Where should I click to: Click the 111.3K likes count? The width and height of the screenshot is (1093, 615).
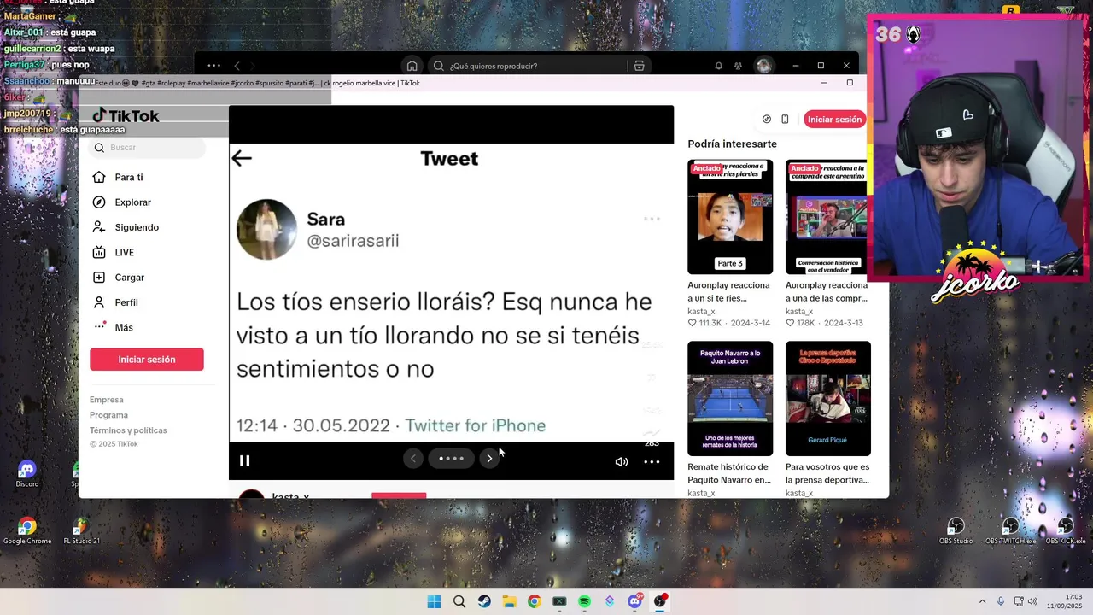point(704,324)
